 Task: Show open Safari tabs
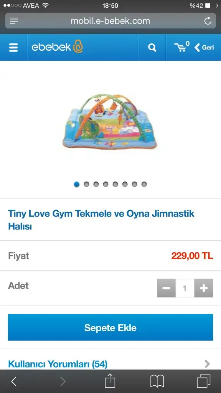(x=203, y=381)
